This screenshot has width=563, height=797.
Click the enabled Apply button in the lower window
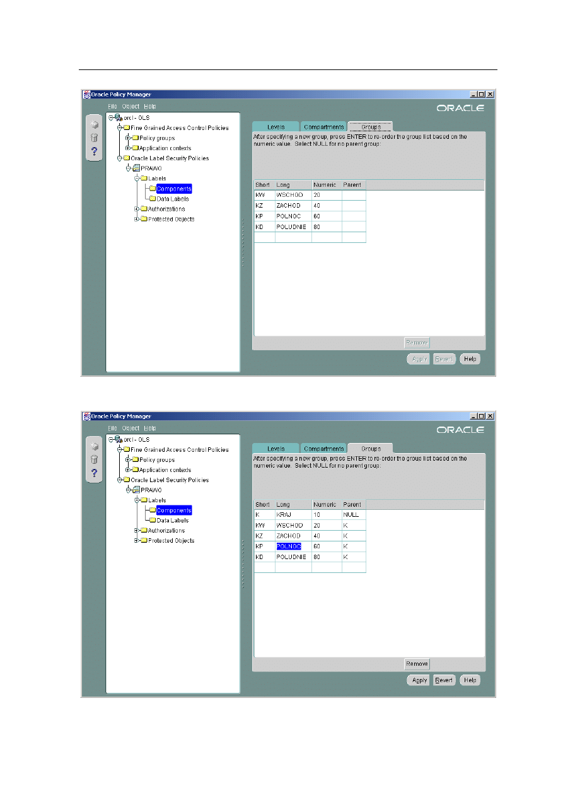419,680
